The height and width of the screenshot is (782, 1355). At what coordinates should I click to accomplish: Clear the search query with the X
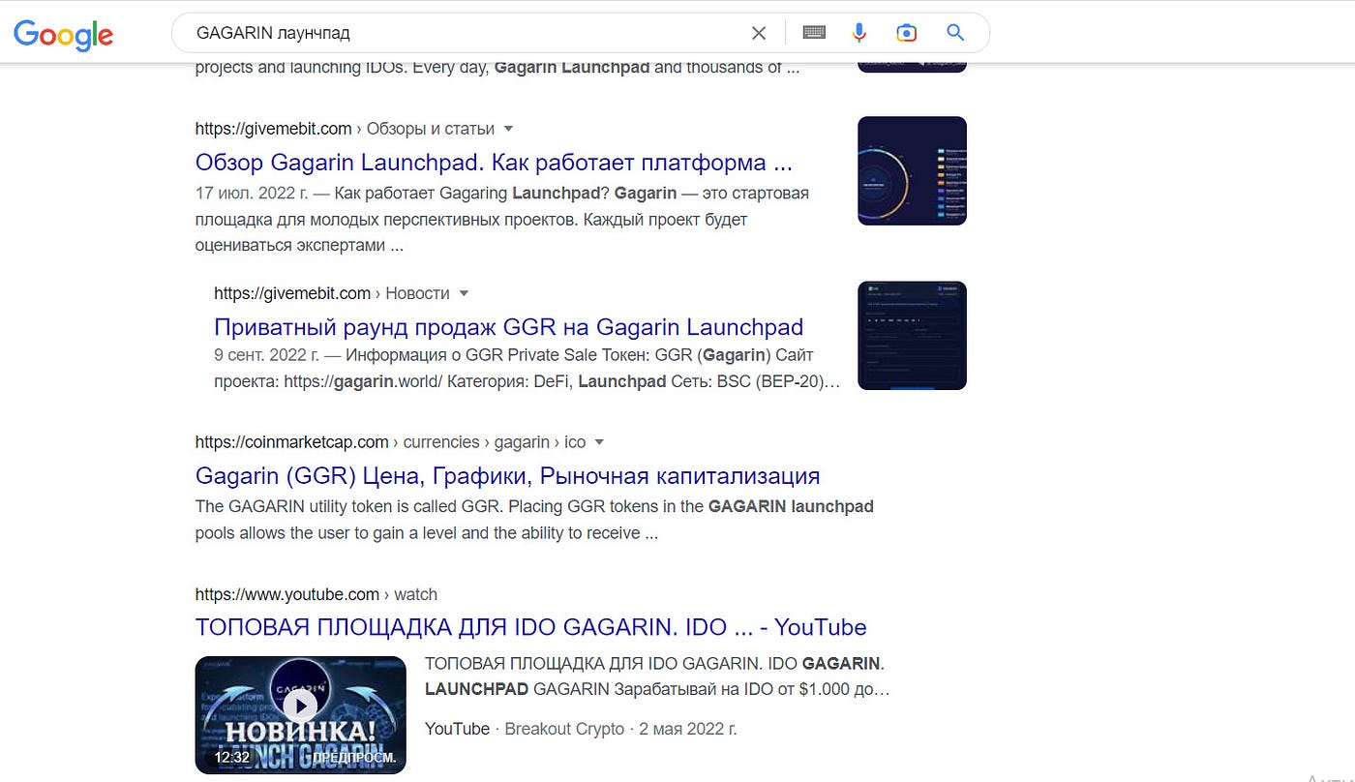(759, 32)
